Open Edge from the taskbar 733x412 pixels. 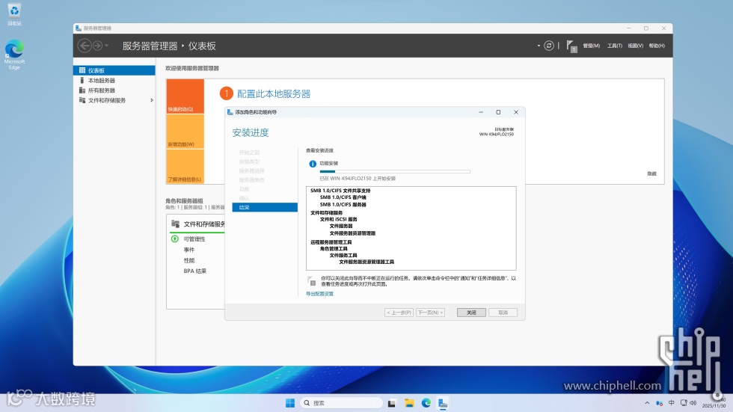pyautogui.click(x=426, y=403)
